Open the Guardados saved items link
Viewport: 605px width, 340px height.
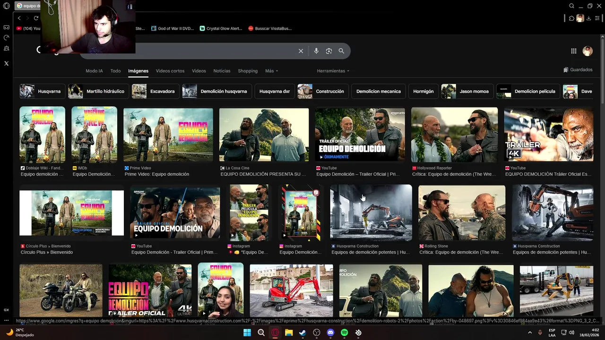[x=578, y=69]
